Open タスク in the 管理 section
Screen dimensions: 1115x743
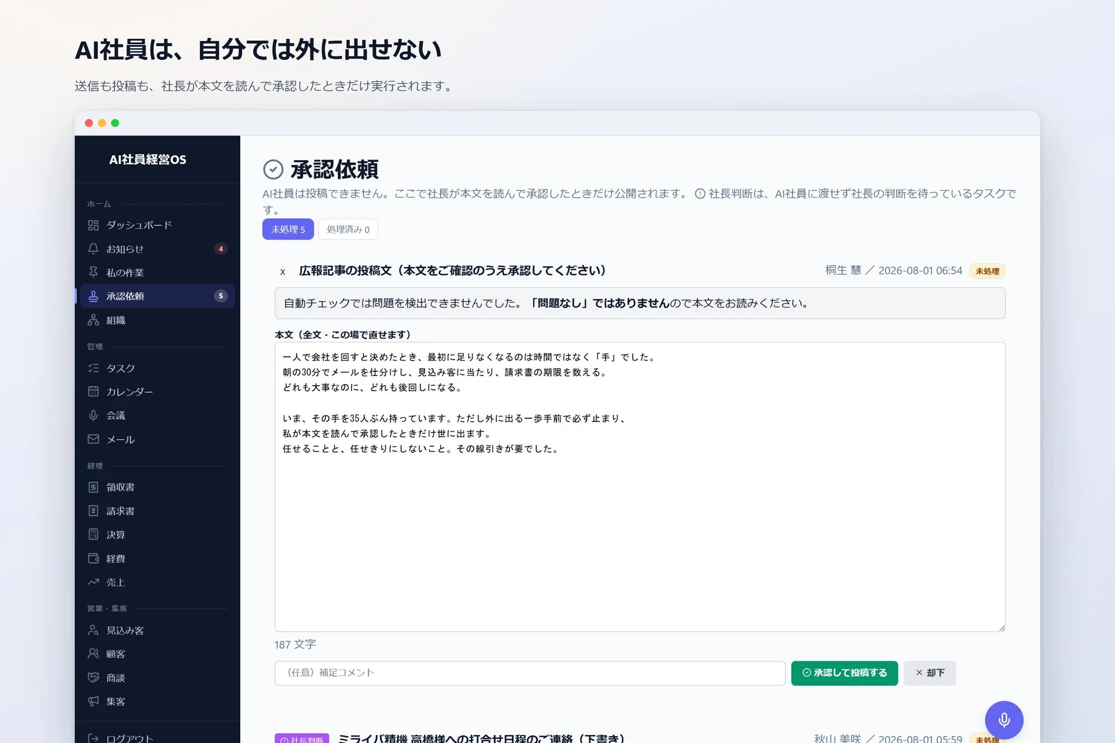[x=157, y=368]
